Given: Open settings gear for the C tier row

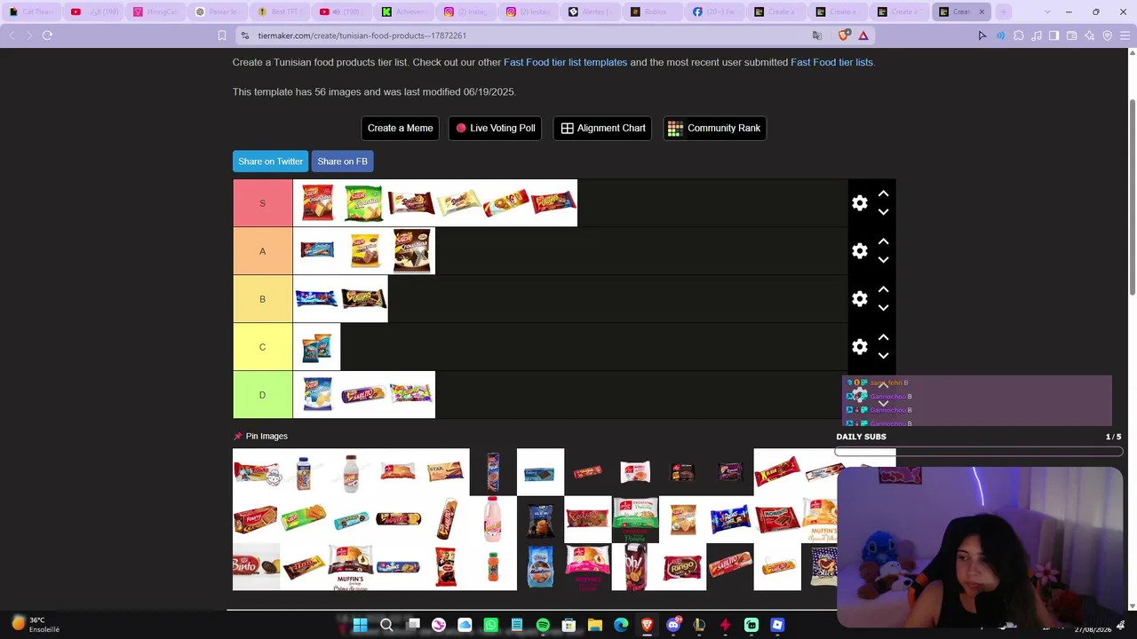Looking at the screenshot, I should [859, 347].
